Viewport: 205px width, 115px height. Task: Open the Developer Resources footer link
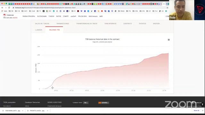(32, 102)
